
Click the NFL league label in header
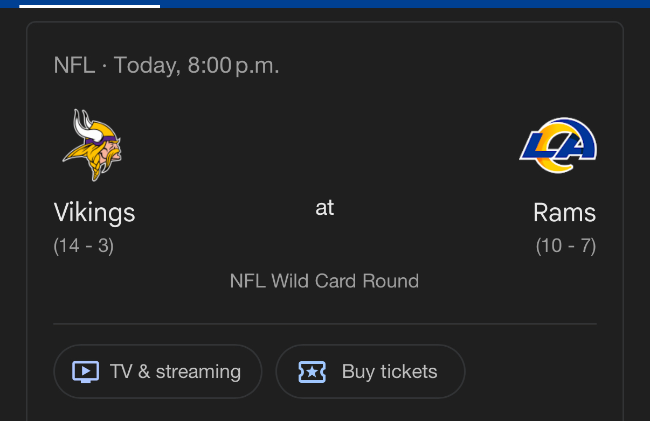[x=74, y=66]
